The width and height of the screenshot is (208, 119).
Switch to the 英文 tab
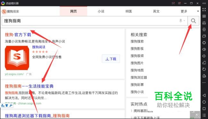pos(156,11)
